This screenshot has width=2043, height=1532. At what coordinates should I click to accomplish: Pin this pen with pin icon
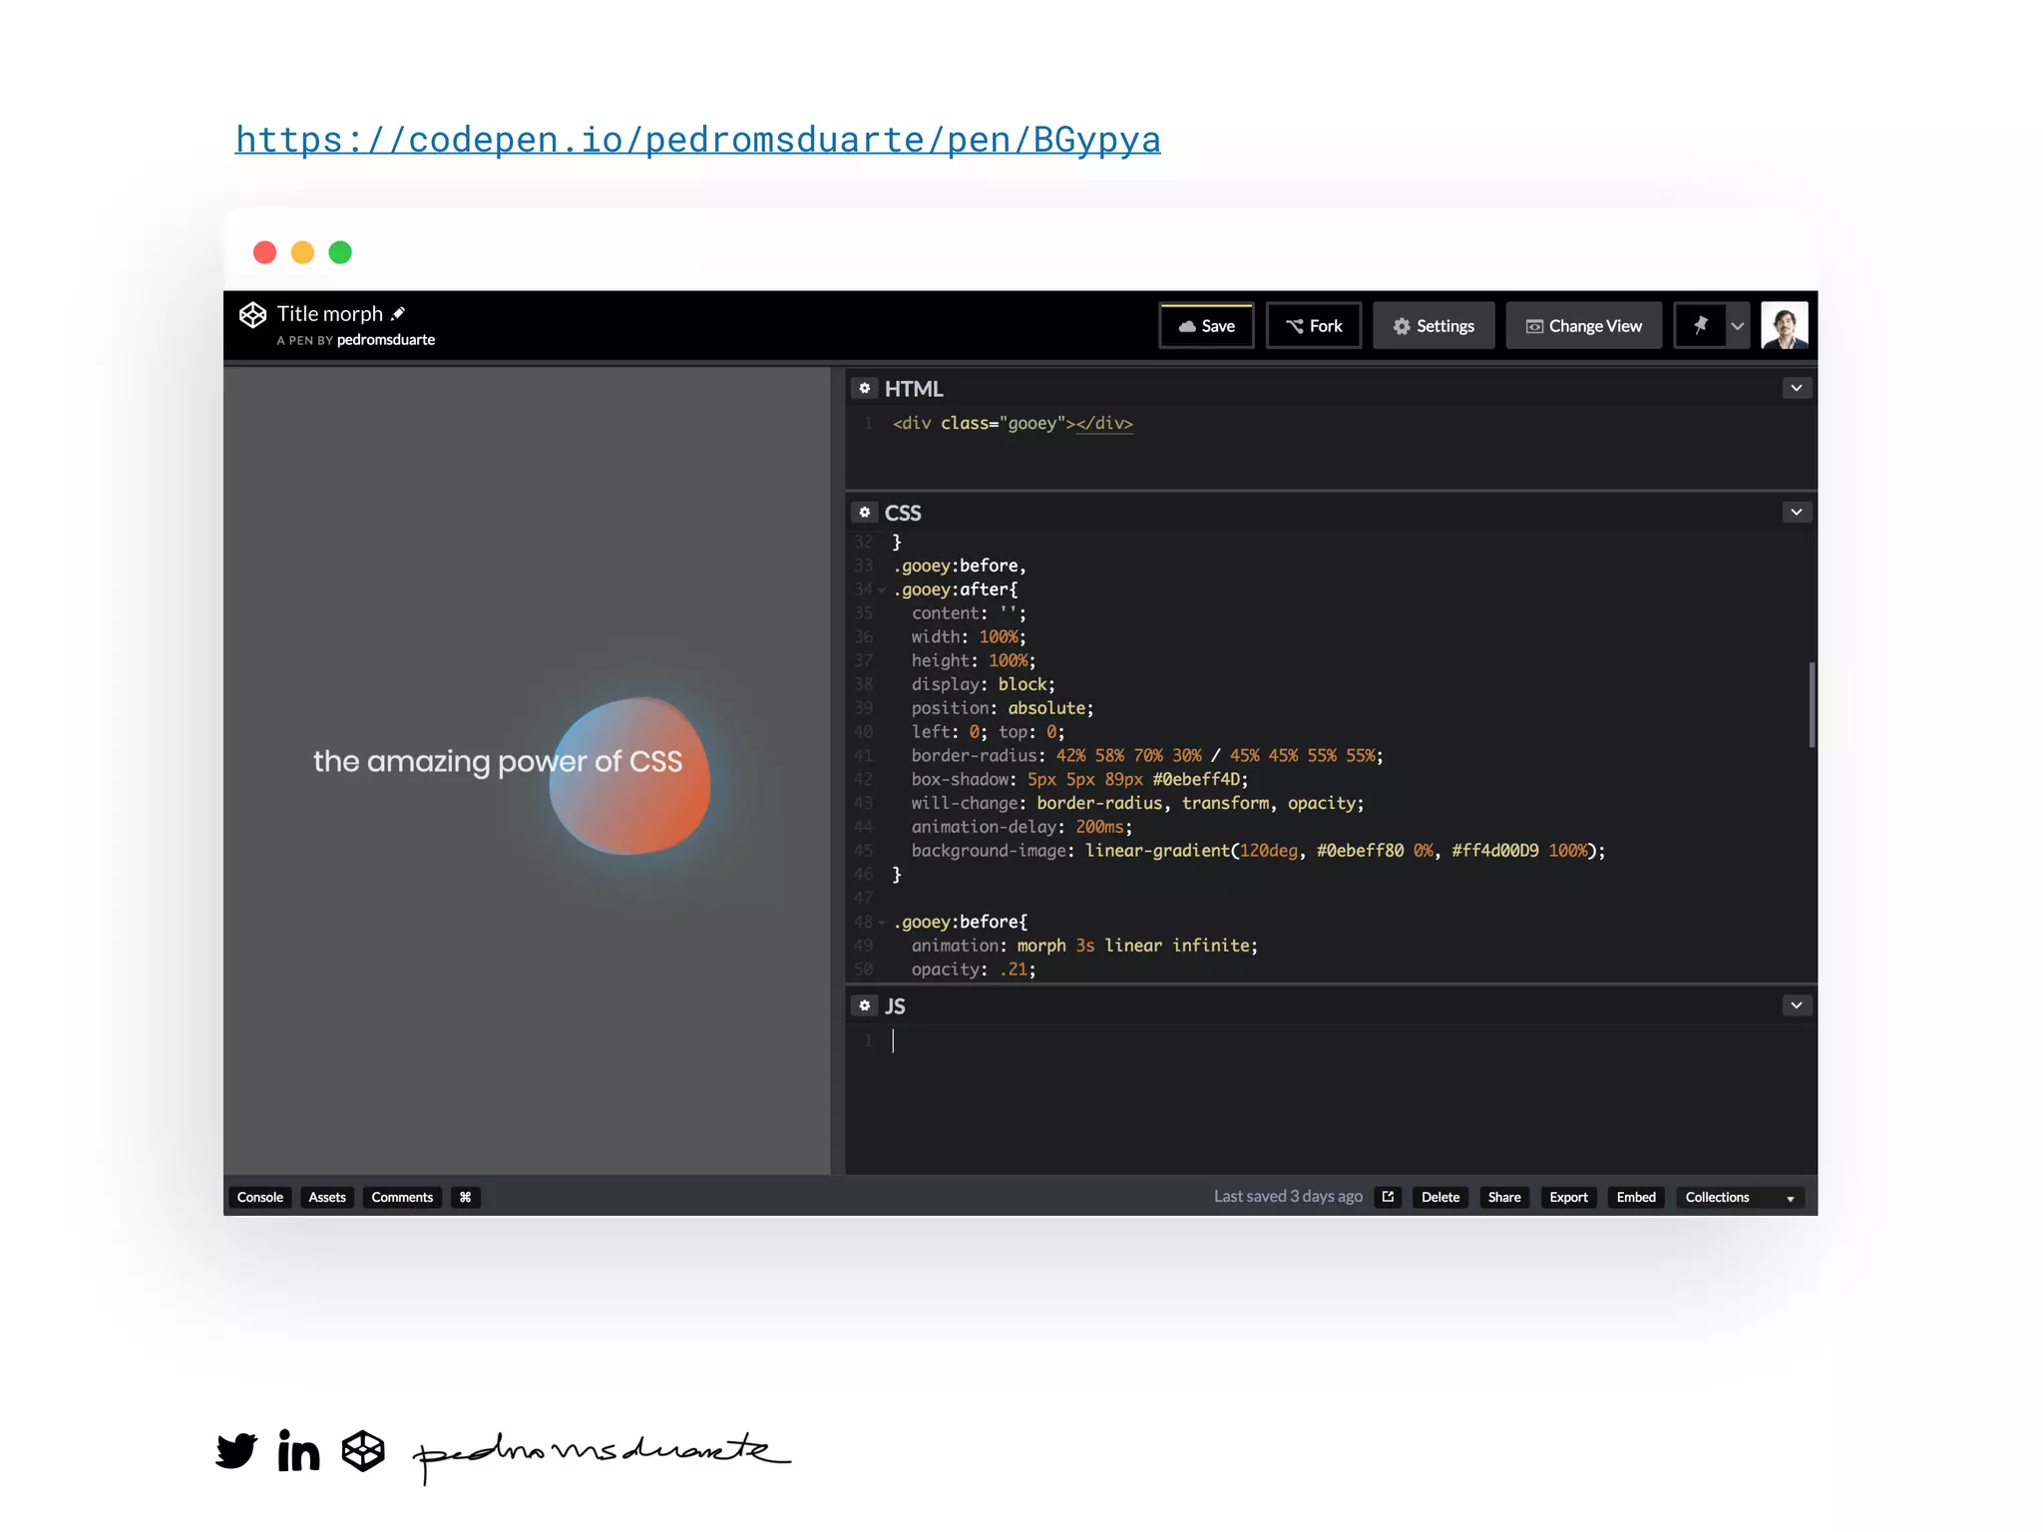pyautogui.click(x=1700, y=325)
